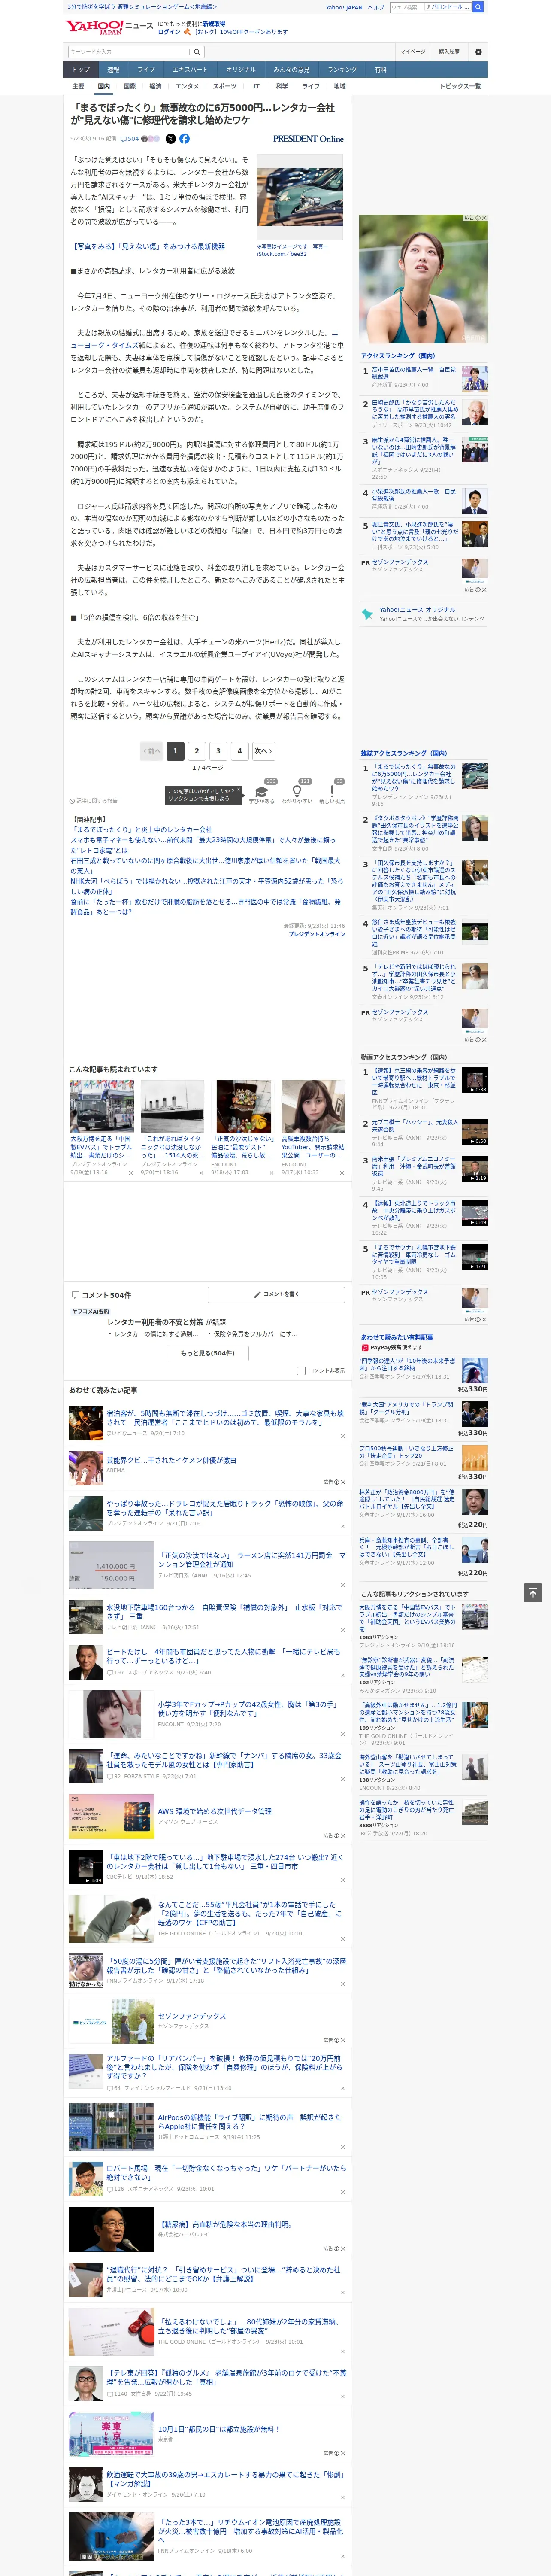Open the Titanic ship thumbnail article
This screenshot has height=2576, width=551.
pos(172,1106)
